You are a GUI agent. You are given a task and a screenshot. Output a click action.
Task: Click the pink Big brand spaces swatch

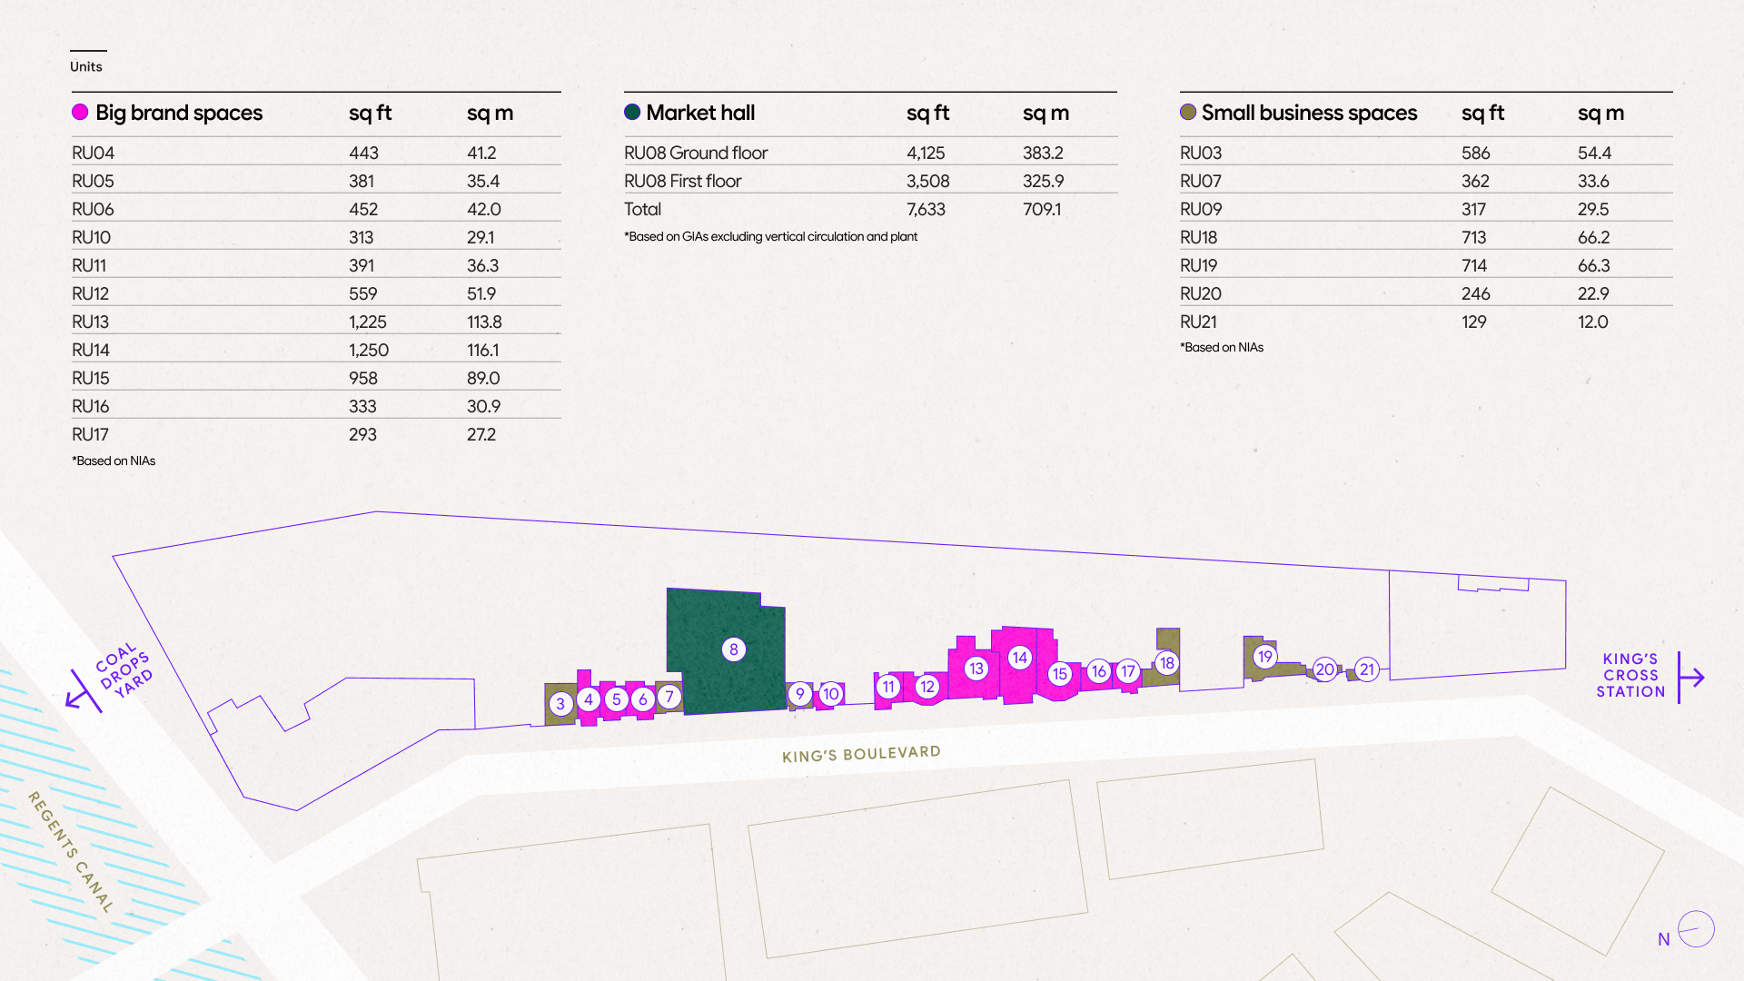point(80,112)
